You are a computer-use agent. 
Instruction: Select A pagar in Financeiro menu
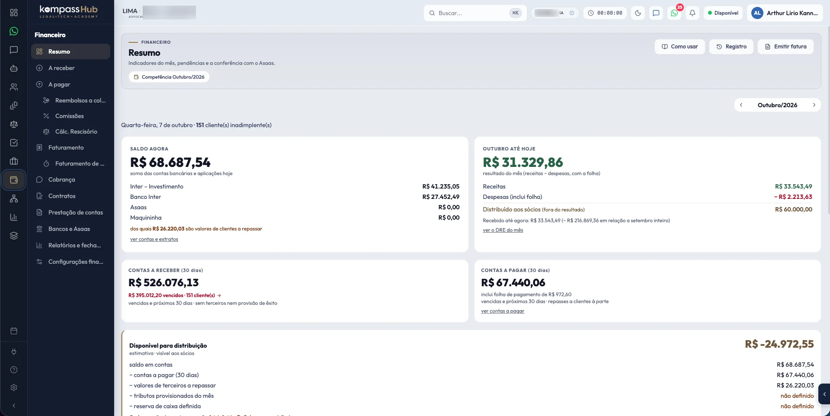pos(71,84)
